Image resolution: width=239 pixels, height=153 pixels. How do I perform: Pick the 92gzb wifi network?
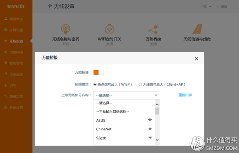pyautogui.click(x=124, y=138)
